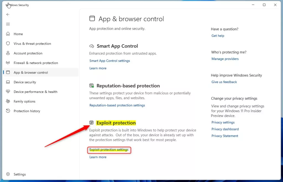The width and height of the screenshot is (283, 182).
Task: Open Firewall & network protection page
Action: point(36,63)
